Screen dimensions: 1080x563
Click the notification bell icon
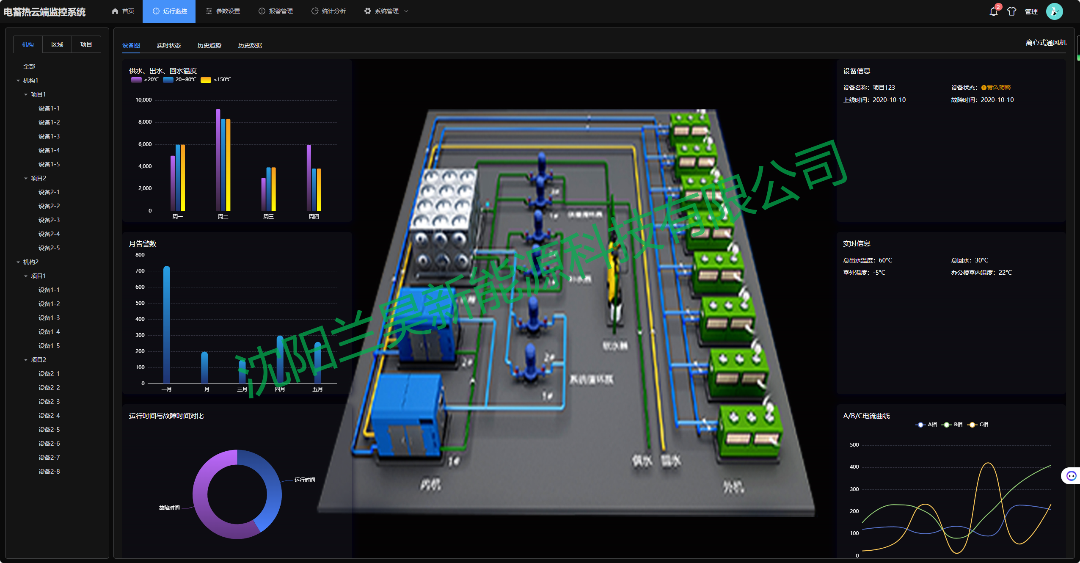993,11
